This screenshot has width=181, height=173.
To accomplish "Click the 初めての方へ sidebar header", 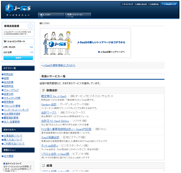I will [18, 130].
